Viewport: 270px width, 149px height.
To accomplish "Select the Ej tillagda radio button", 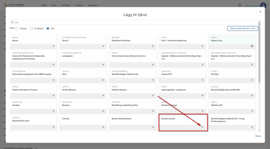I will point(31,28).
